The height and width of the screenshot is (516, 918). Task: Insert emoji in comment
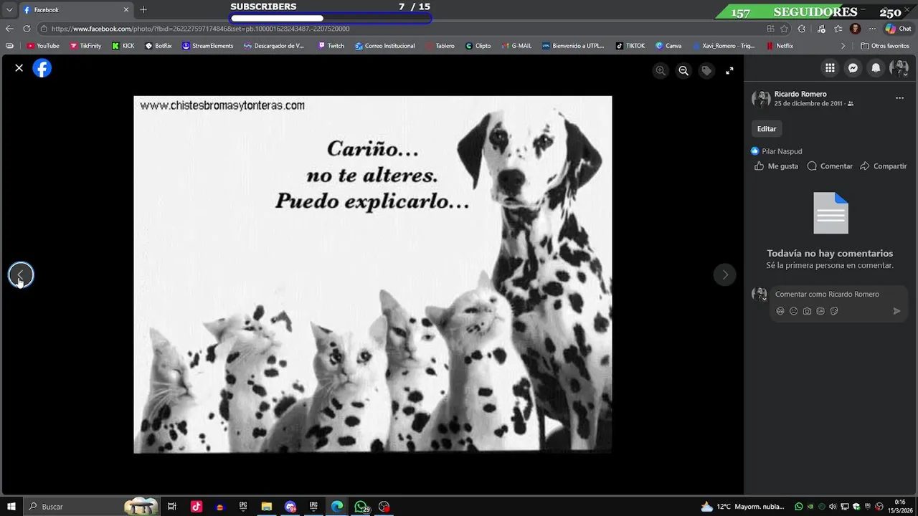[793, 311]
